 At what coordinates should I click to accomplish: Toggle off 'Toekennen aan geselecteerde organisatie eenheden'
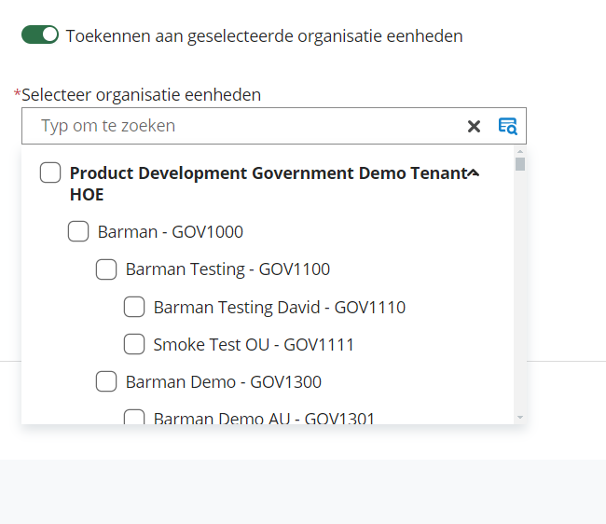(x=40, y=35)
